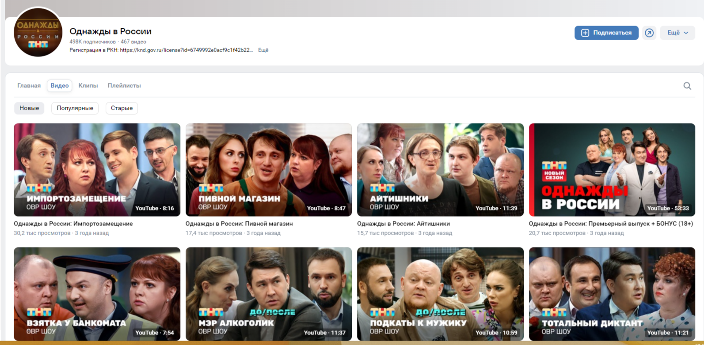This screenshot has width=704, height=345.
Task: Play the Мэр алкоголик video thumbnail
Action: tap(269, 294)
